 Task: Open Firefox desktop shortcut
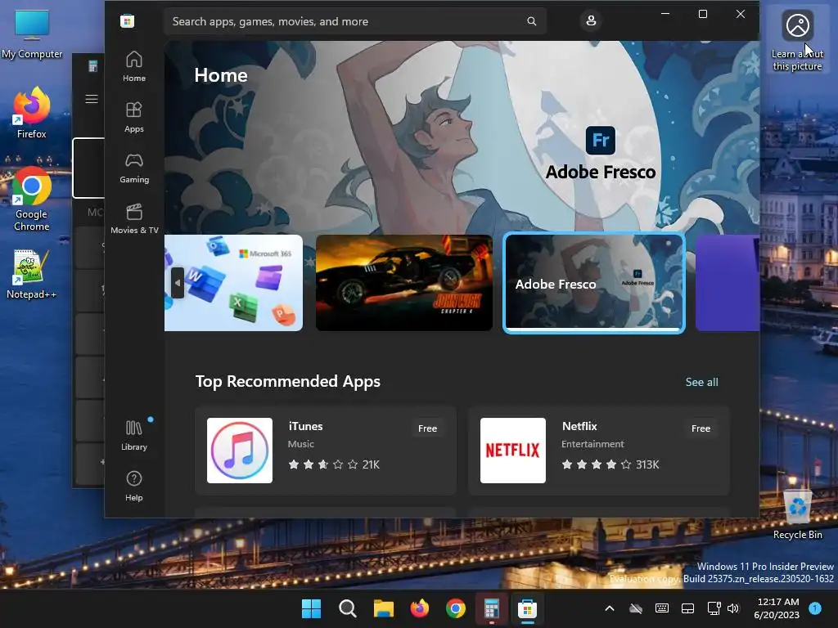tap(32, 113)
